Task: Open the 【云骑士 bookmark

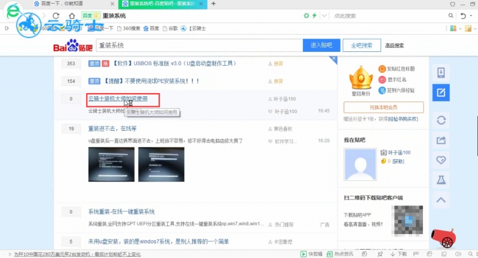Action: tap(193, 28)
